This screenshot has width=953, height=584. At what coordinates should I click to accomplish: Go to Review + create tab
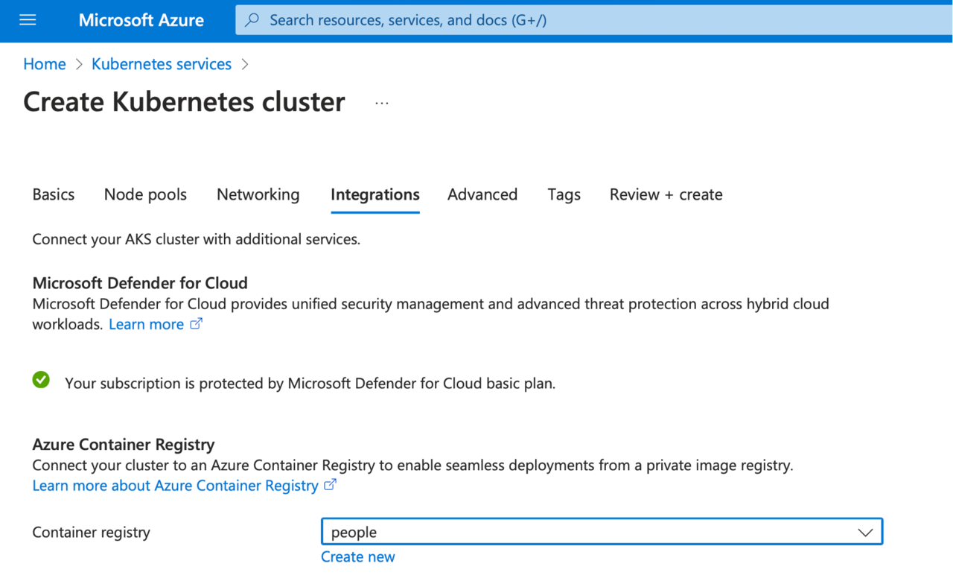tap(666, 194)
